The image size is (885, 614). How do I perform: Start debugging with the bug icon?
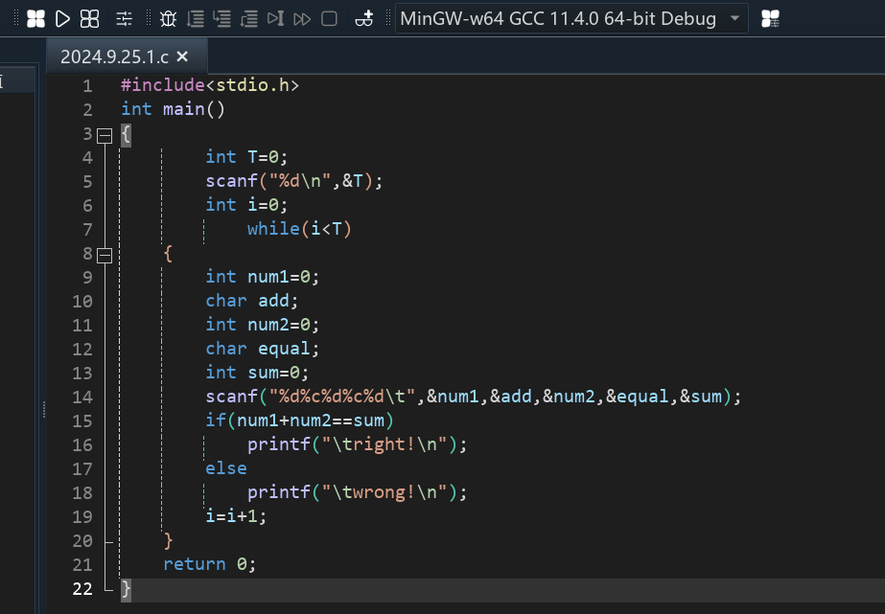tap(168, 18)
